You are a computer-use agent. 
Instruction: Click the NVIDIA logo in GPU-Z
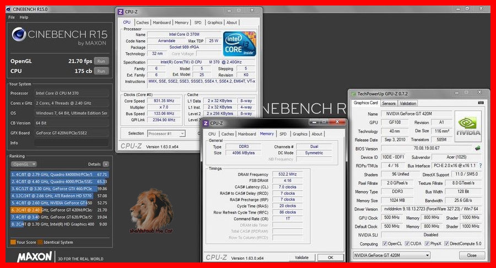click(x=468, y=127)
